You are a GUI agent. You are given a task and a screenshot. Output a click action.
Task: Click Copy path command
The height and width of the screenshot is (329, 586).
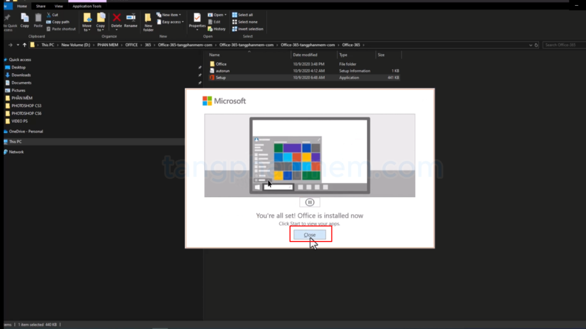tap(58, 22)
